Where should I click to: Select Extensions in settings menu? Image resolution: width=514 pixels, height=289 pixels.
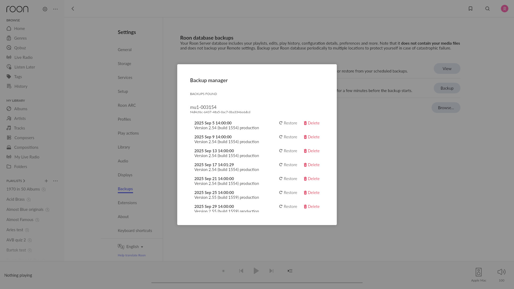click(x=127, y=203)
